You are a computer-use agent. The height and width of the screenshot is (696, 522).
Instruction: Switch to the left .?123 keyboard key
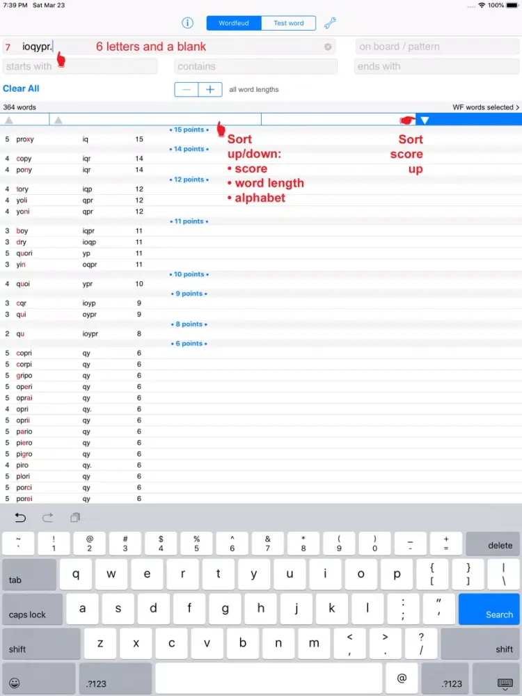coord(116,678)
